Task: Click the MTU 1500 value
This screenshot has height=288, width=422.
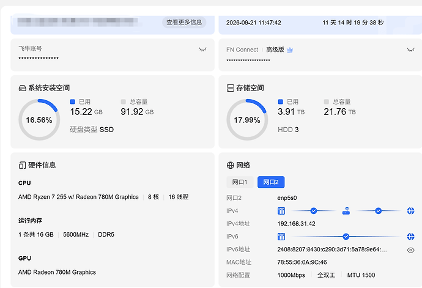Action: (361, 275)
